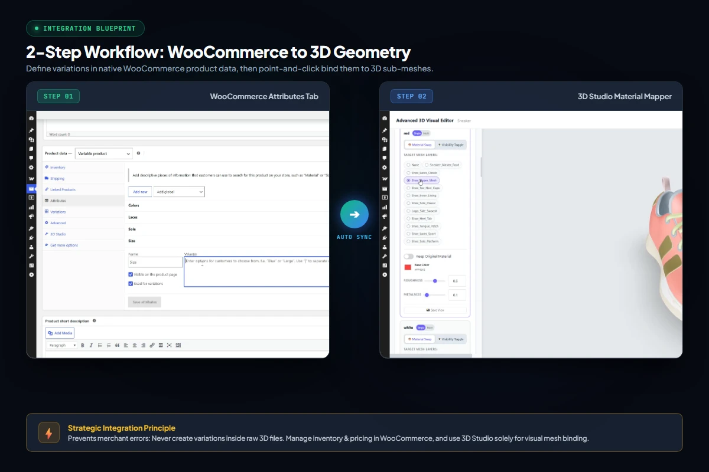Open Comments icon in Step 01 sidebar

[x=31, y=158]
